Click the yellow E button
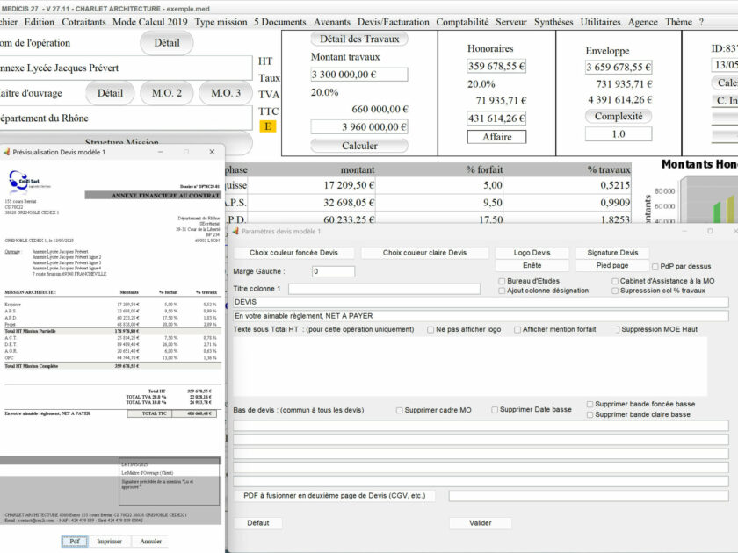This screenshot has width=738, height=553. point(268,126)
